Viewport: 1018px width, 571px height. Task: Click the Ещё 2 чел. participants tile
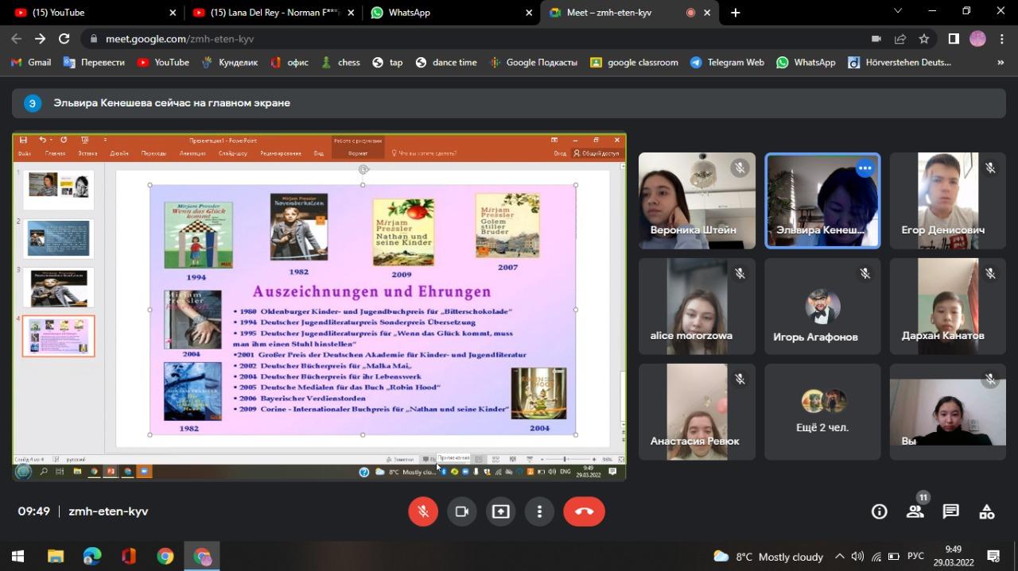pos(822,411)
